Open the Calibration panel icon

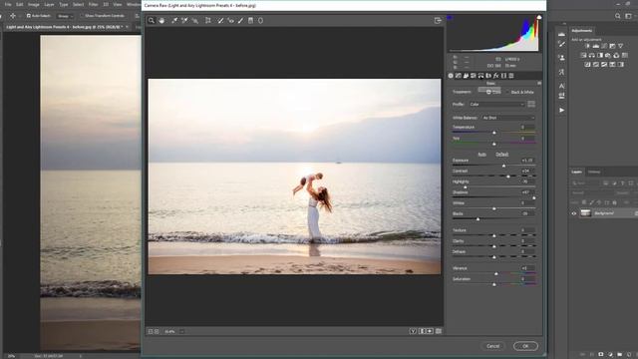coord(503,76)
